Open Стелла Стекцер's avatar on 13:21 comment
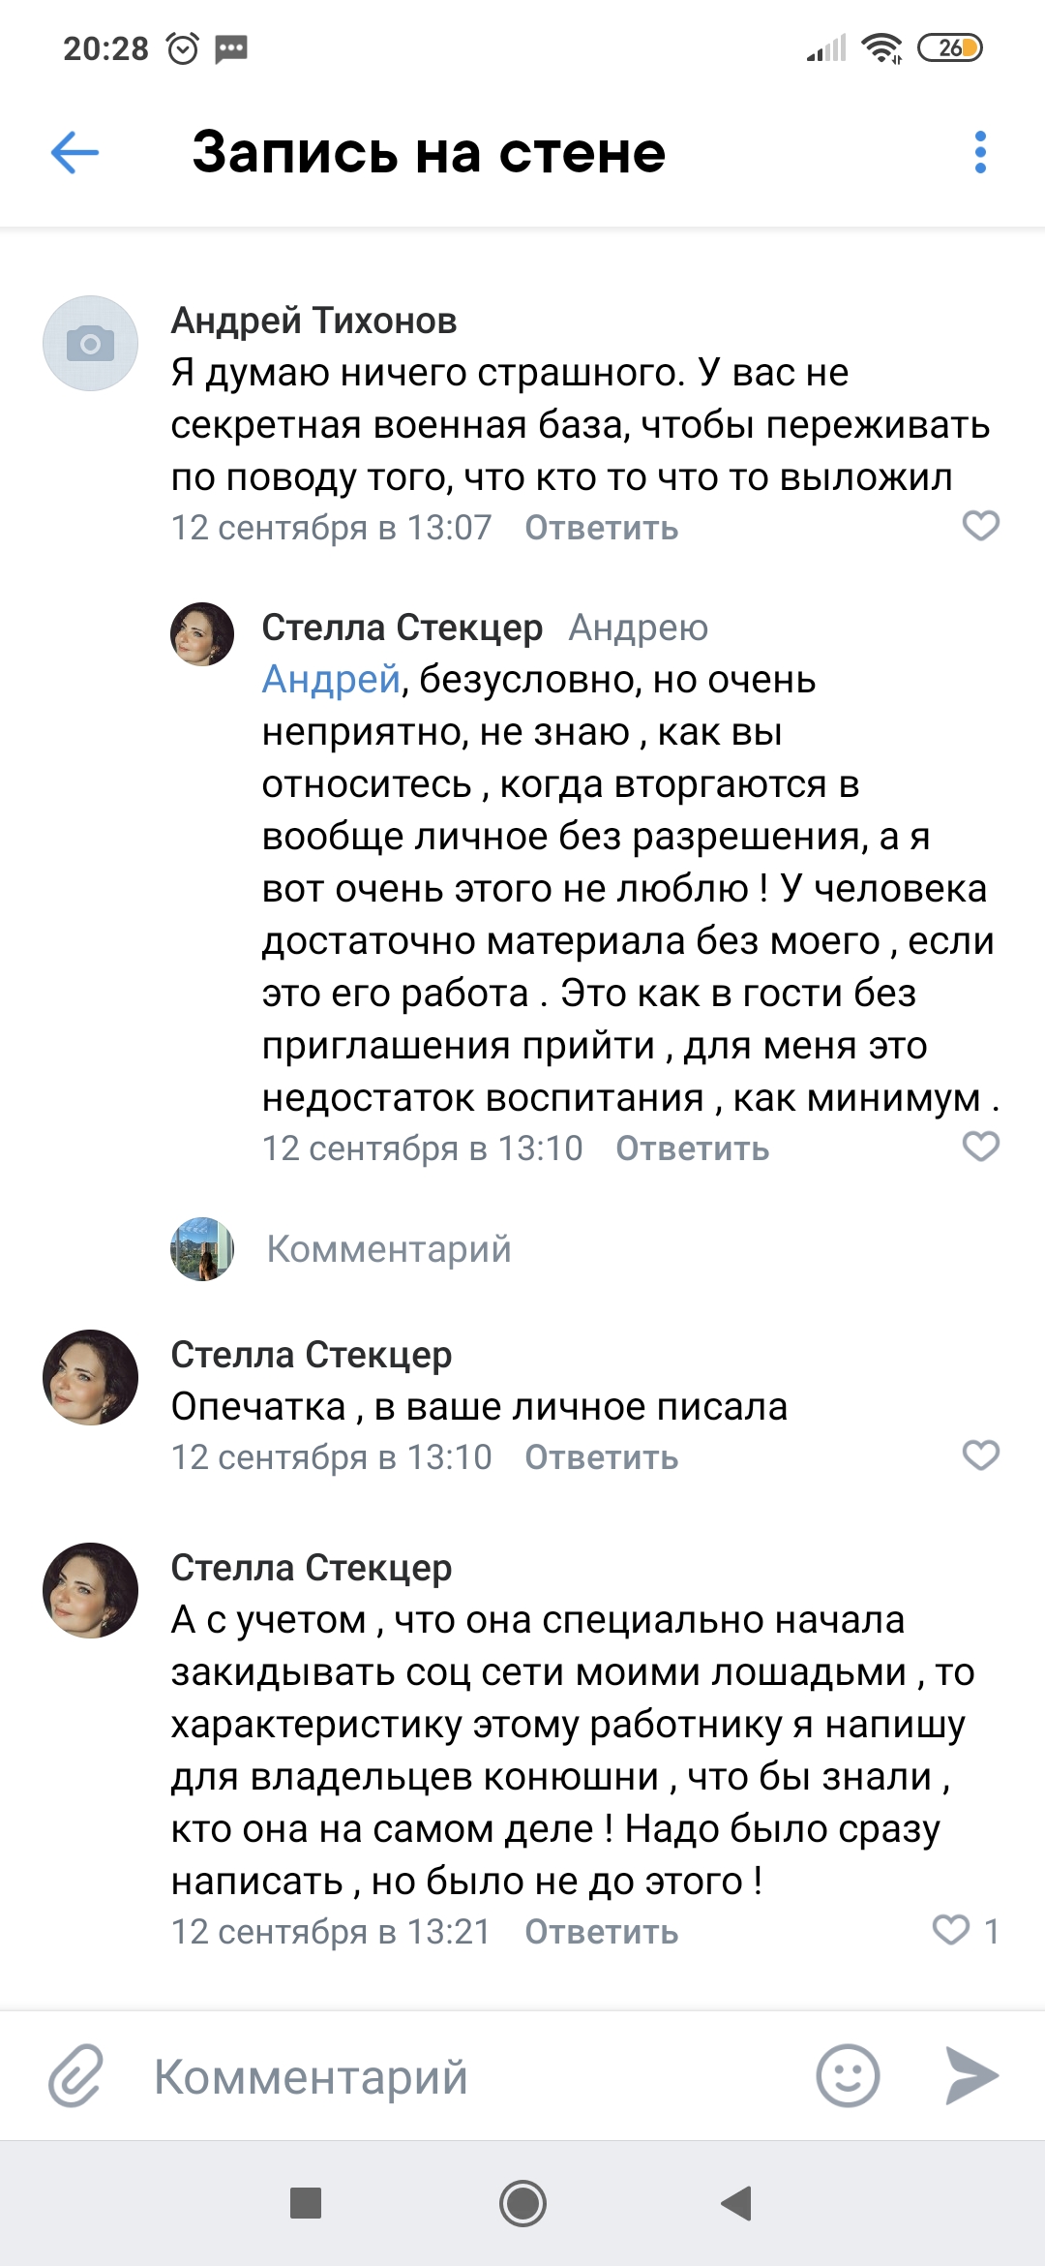 [90, 1590]
